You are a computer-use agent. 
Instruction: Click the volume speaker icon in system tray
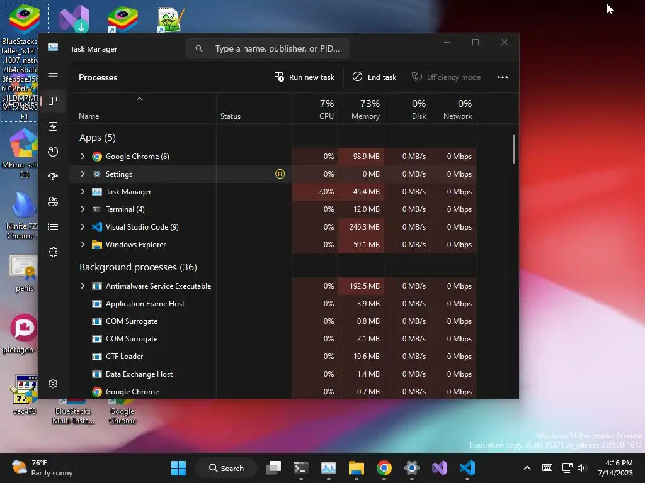(x=581, y=468)
